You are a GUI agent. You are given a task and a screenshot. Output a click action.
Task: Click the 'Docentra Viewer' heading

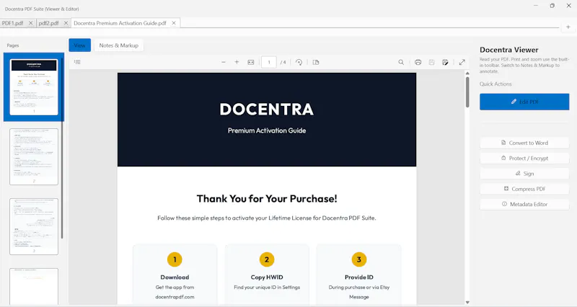tap(509, 50)
